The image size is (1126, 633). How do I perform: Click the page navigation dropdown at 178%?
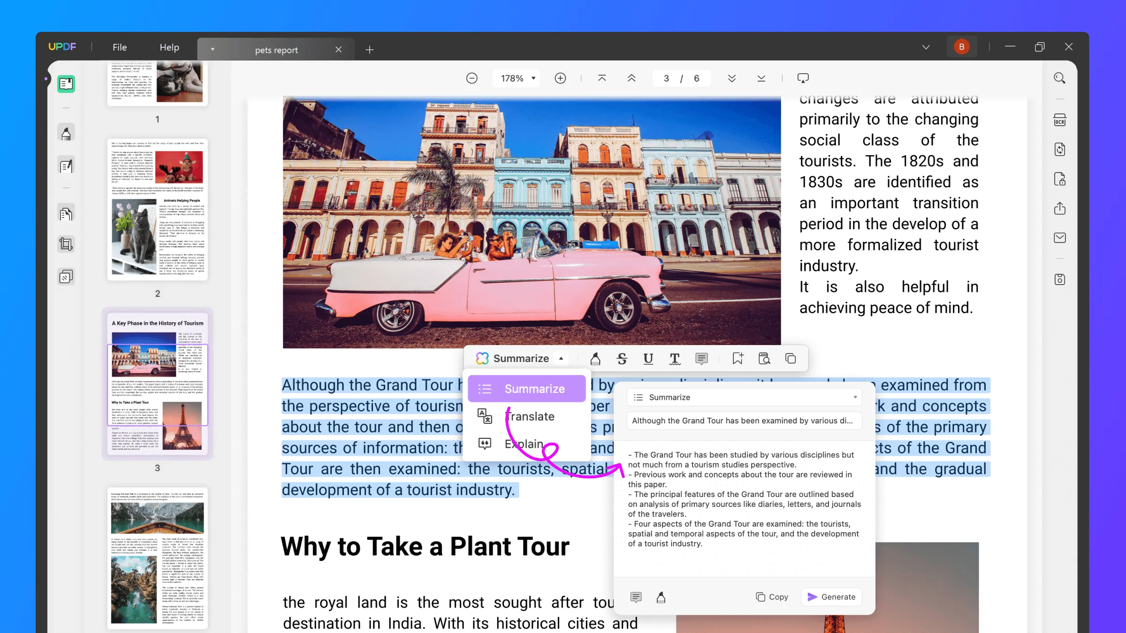515,78
